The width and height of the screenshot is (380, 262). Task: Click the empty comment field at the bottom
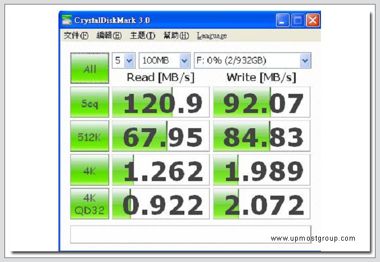pos(191,234)
